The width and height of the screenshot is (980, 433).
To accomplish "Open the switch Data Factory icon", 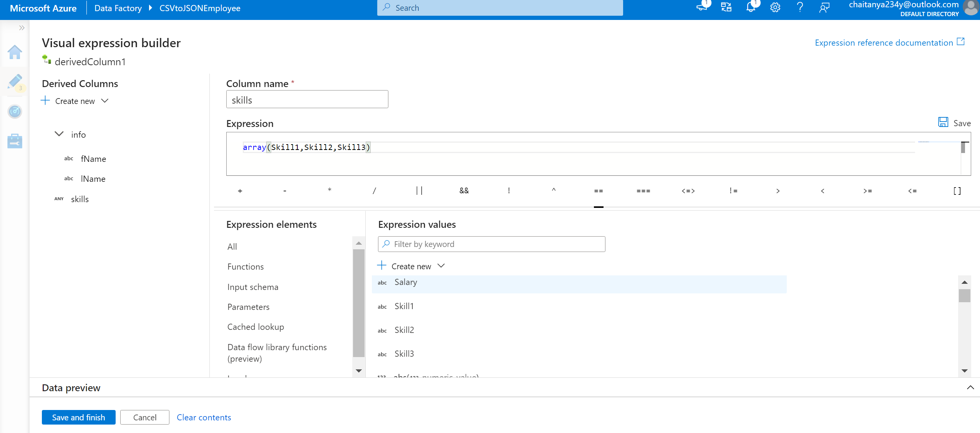I will pyautogui.click(x=726, y=7).
